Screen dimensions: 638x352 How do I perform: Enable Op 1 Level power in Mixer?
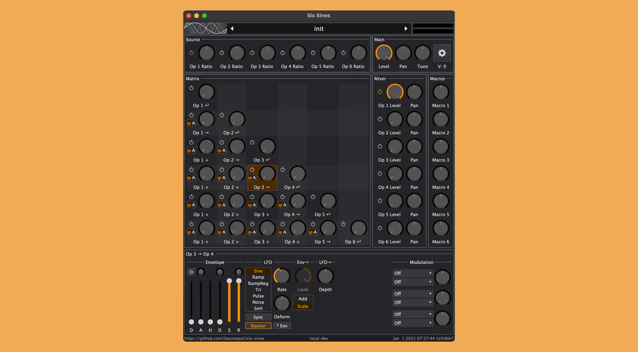tap(380, 92)
